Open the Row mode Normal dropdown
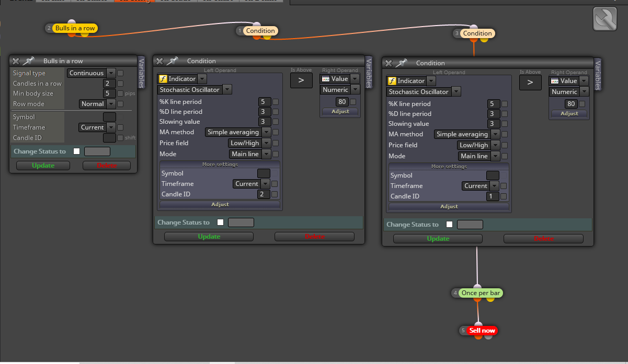The width and height of the screenshot is (628, 364). click(x=97, y=104)
